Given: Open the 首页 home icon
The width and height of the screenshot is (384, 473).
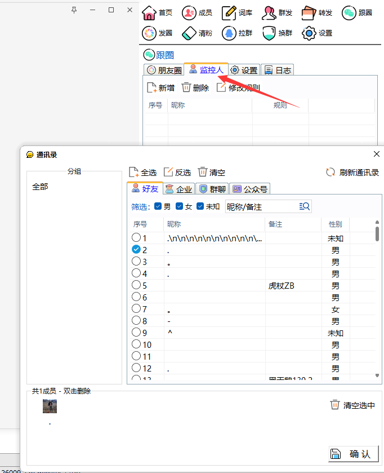Looking at the screenshot, I should click(148, 12).
